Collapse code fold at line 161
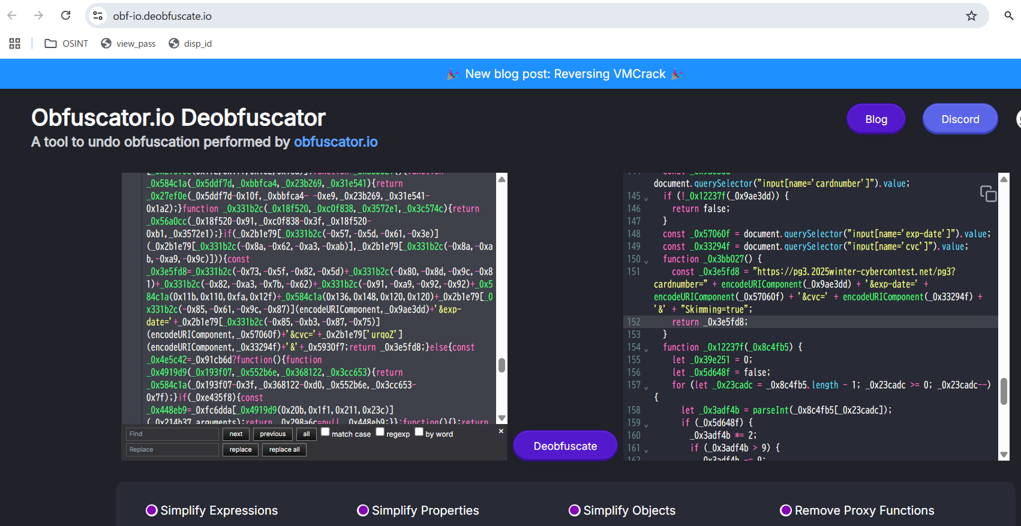 tap(646, 449)
